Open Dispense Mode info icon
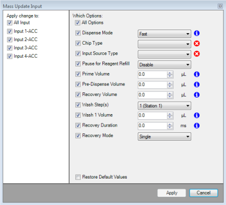The height and width of the screenshot is (205, 226). [x=196, y=33]
